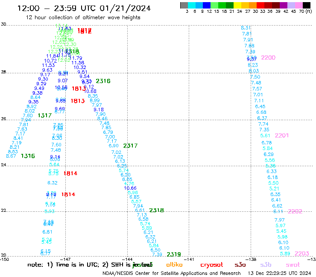The image size is (316, 277).
Task: Click the 'cryosat' satellite legend label
Action: 212,265
